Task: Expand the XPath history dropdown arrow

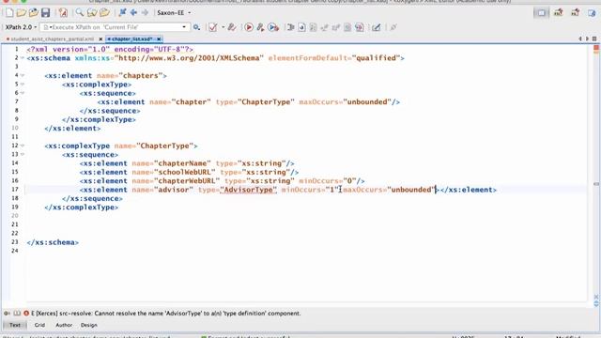Action: tap(184, 27)
